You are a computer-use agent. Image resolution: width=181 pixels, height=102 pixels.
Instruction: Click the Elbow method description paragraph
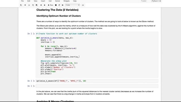[95, 22]
